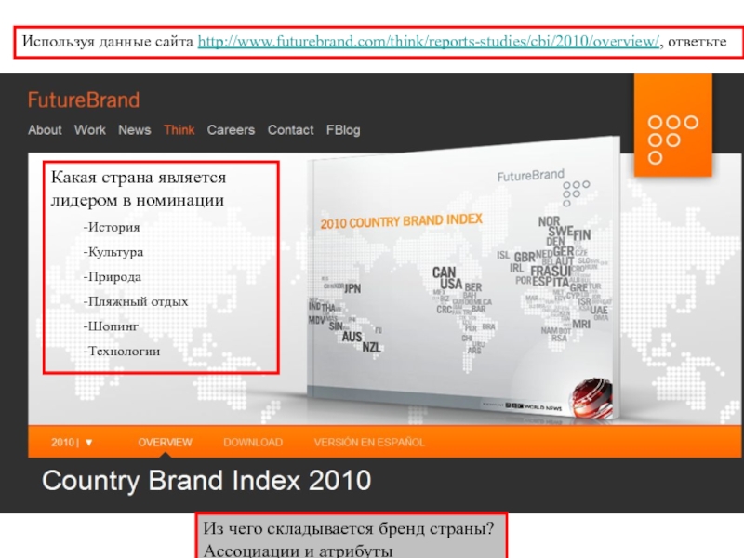Open the Contact page
The image size is (744, 558).
tap(290, 130)
